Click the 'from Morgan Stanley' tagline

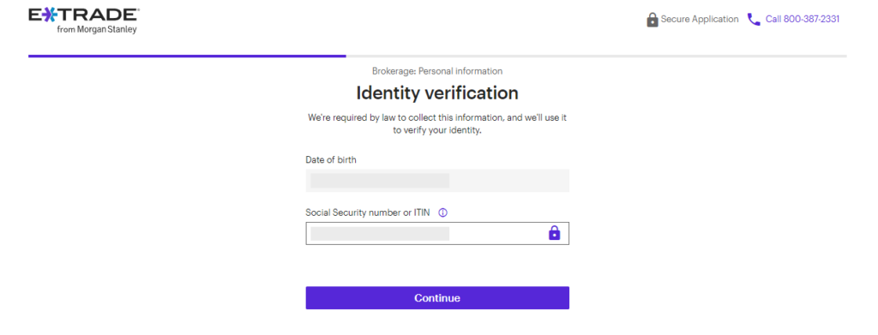click(x=97, y=30)
